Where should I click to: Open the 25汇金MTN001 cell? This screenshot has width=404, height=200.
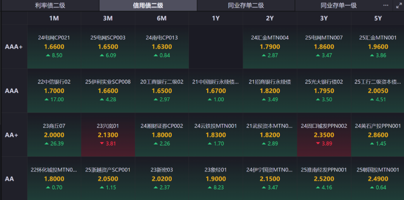click(378, 47)
